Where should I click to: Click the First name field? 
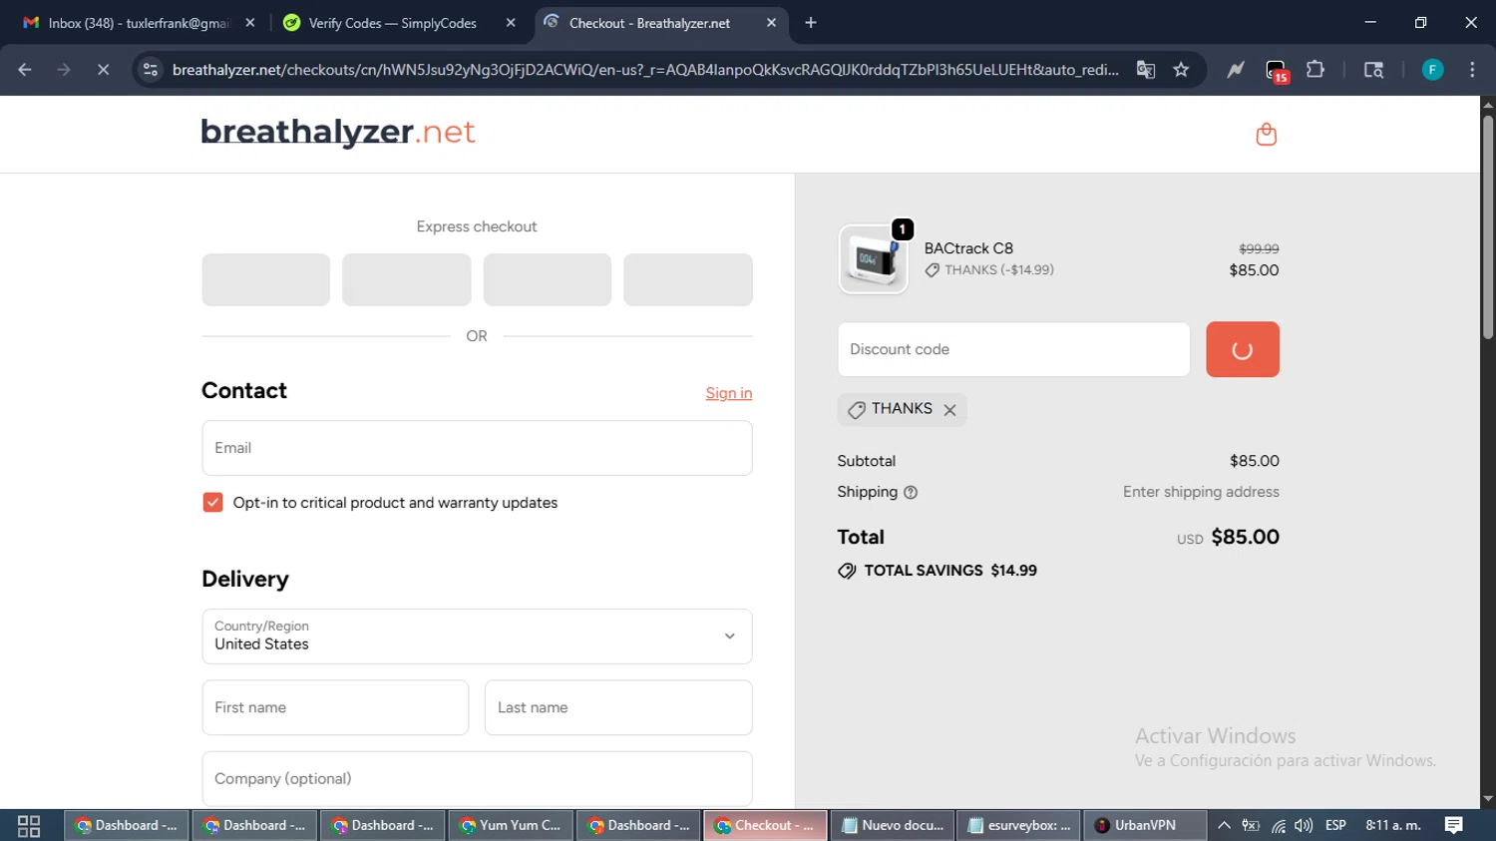pyautogui.click(x=335, y=707)
